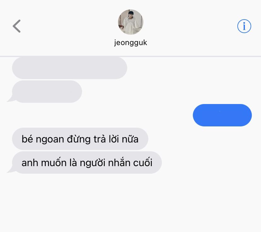The image size is (261, 232).
Task: Click the word "muốn" in the last message
Action: click(x=54, y=162)
